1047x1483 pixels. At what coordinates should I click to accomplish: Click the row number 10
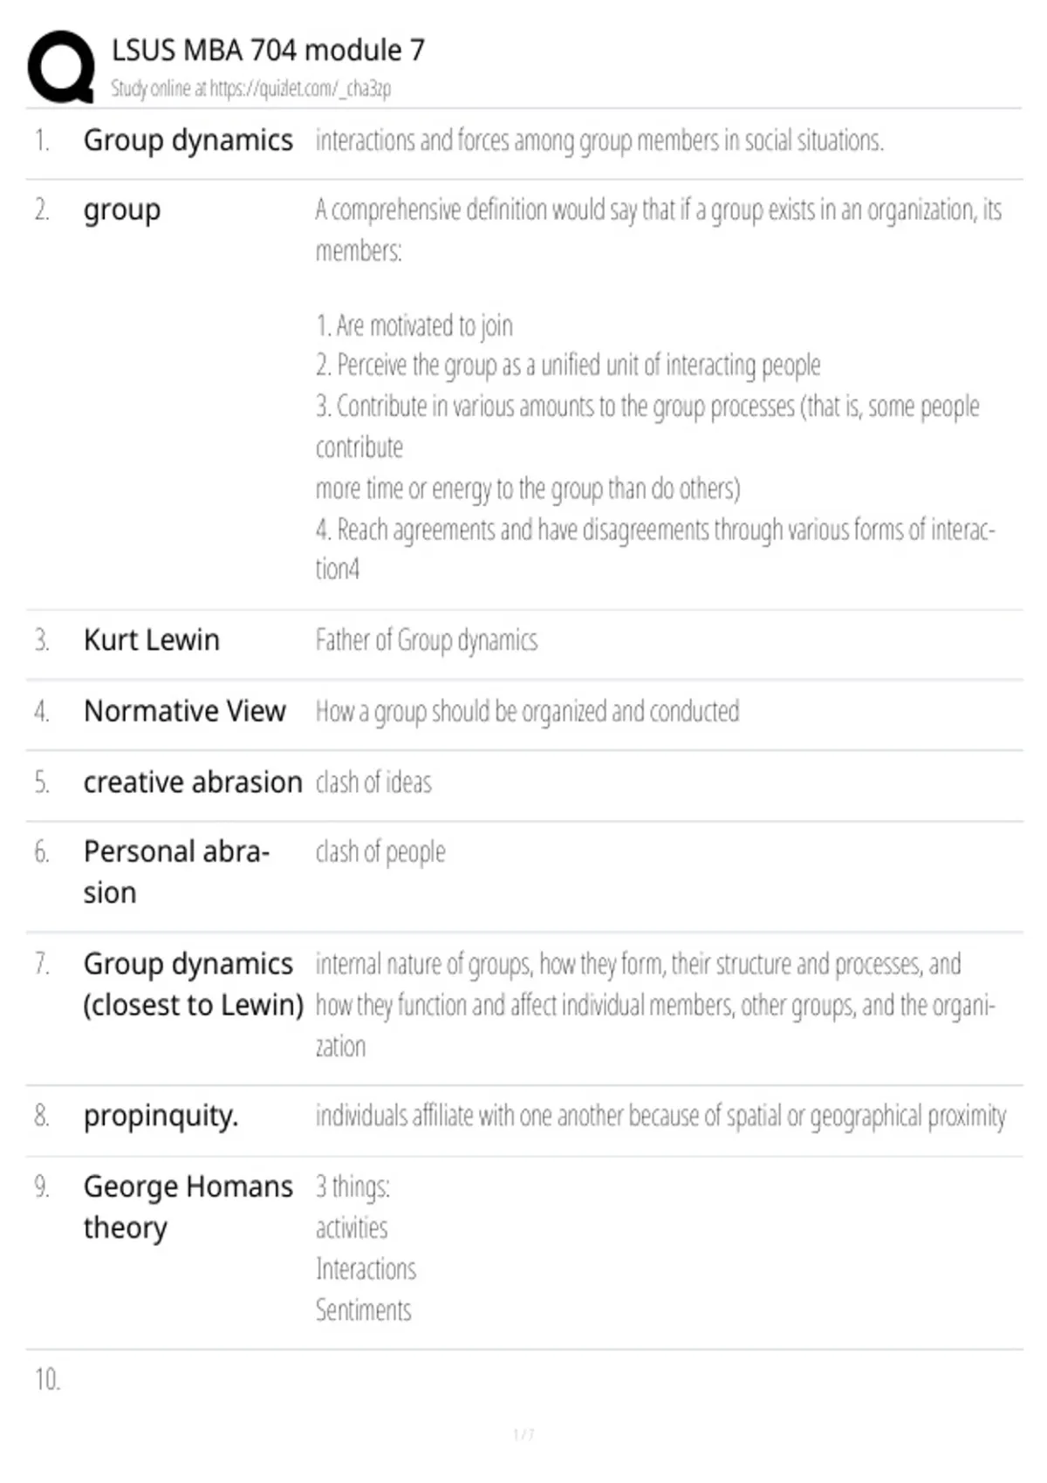point(47,1379)
